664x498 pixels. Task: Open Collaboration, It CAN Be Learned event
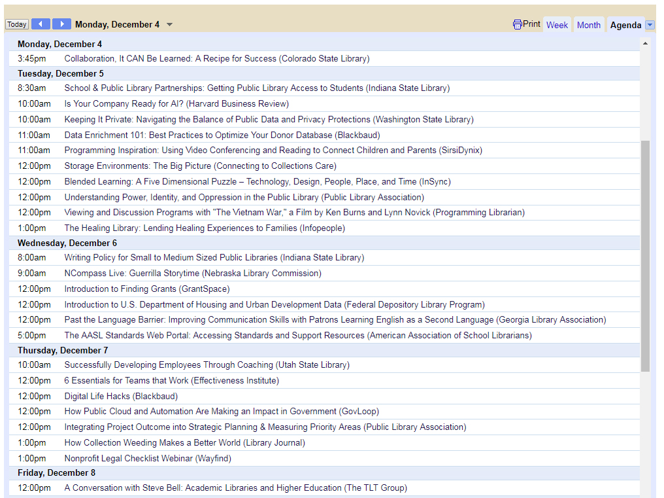217,58
